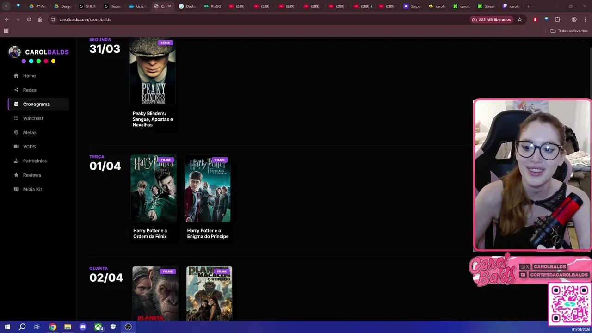Open Task View in the taskbar

[x=37, y=327]
